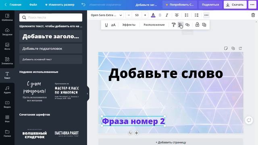Screen dimensions: 258x145
Task: Go back to Главная home
Action: 13,4
